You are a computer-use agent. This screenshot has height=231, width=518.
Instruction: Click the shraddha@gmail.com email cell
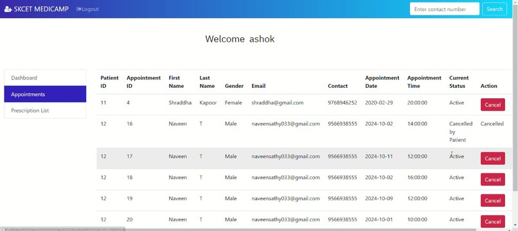coord(278,103)
